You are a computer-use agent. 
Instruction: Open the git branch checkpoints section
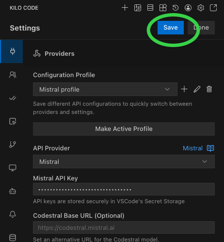click(13, 145)
